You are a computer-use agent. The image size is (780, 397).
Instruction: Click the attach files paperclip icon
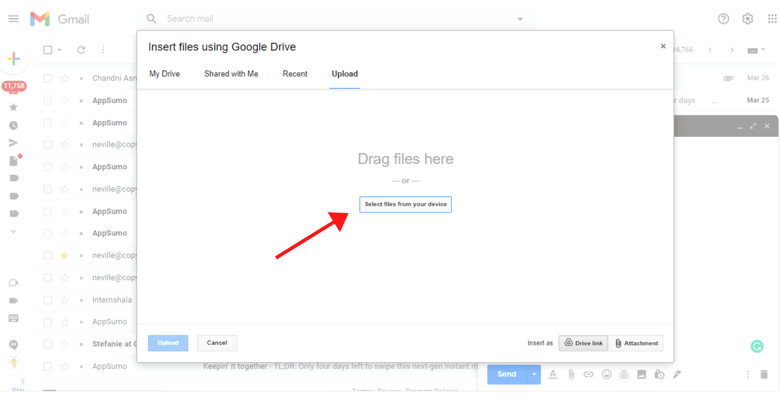571,374
